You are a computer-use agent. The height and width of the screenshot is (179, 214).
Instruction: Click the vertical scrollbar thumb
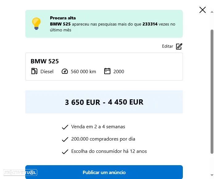[212, 92]
